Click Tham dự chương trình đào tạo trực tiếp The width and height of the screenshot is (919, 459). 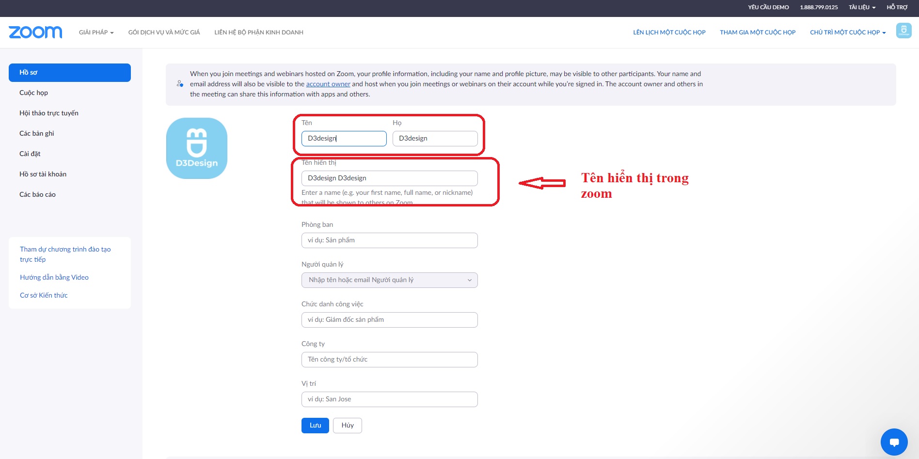(x=65, y=254)
